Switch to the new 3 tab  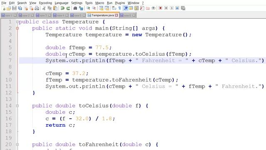tap(43, 15)
